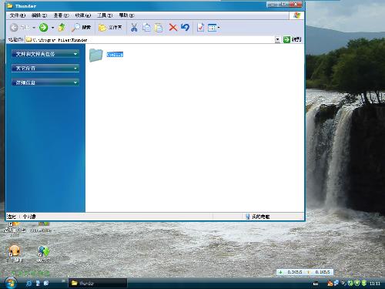
Task: Click the Cut scissors icon
Action: (134, 27)
